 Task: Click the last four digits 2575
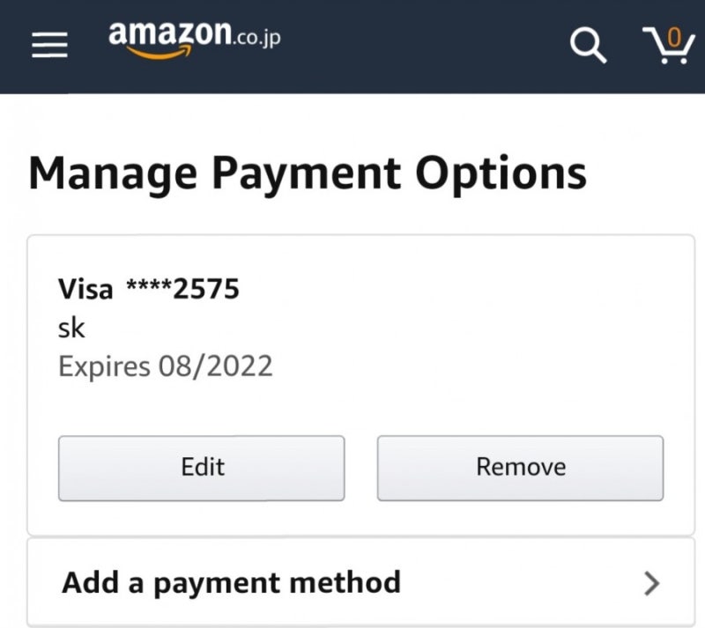(206, 288)
